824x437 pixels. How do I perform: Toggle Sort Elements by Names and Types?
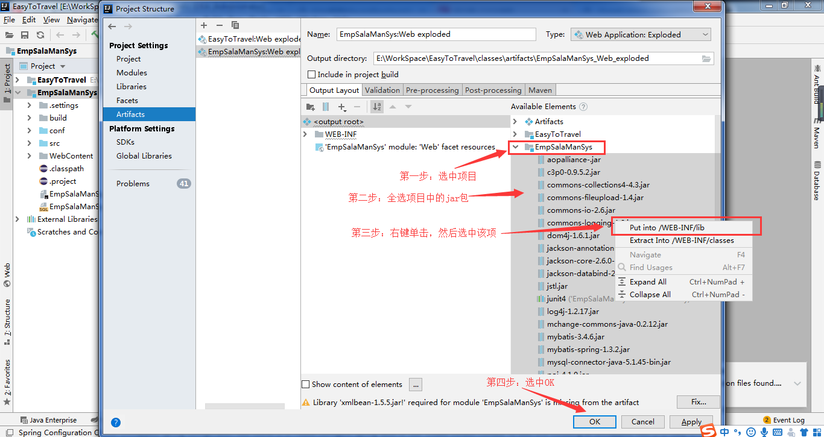pyautogui.click(x=377, y=107)
